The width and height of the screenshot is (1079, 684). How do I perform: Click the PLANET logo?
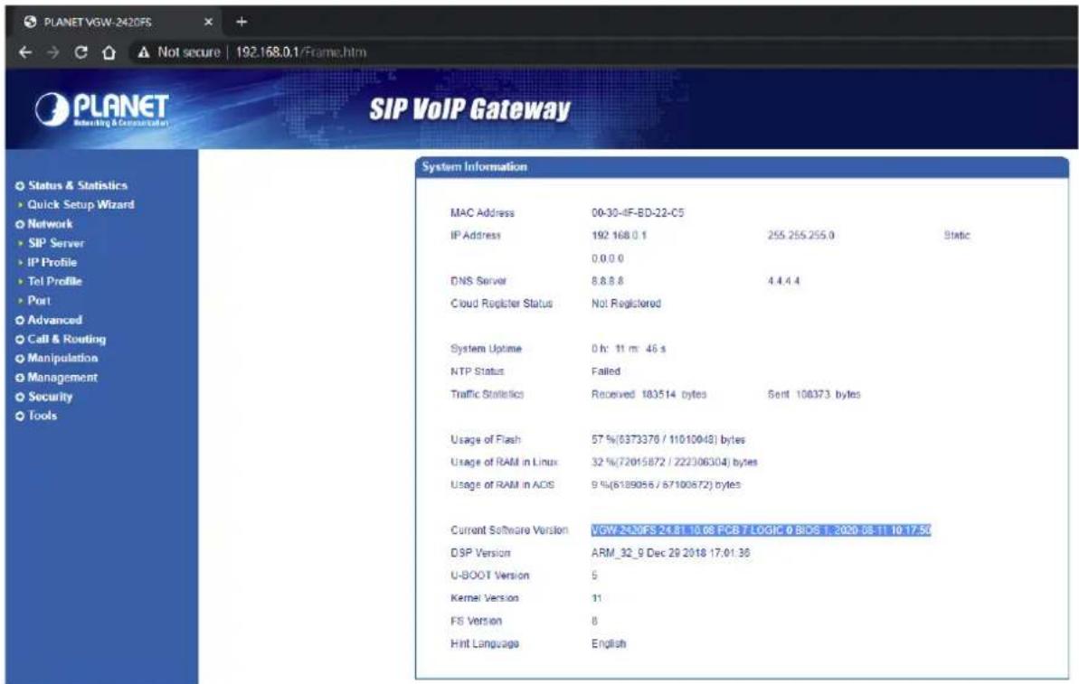(x=102, y=109)
